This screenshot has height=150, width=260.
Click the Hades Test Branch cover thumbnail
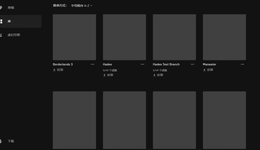click(174, 37)
